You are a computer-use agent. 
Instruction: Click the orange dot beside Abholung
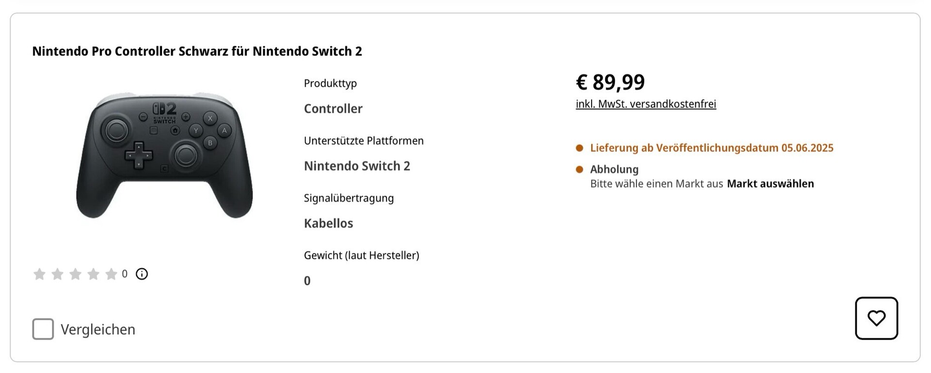[579, 170]
